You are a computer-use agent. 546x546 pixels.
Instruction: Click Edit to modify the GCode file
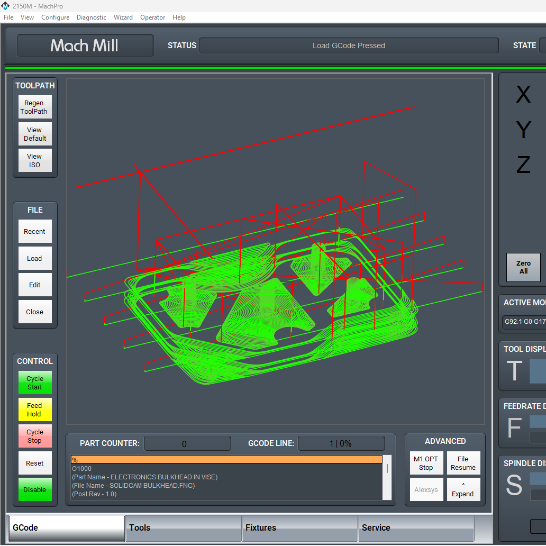tap(35, 285)
